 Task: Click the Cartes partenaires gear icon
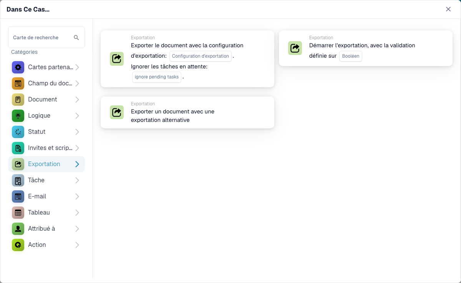pyautogui.click(x=18, y=67)
